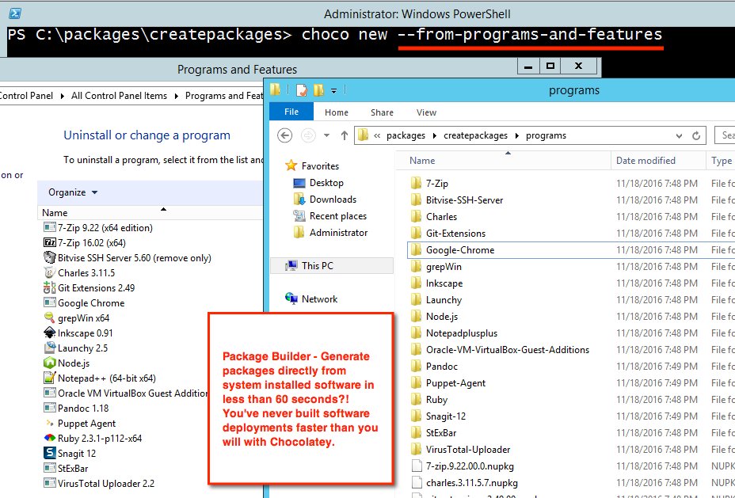The image size is (735, 498).
Task: Maximize the Programs and Features window
Action: tap(550, 66)
